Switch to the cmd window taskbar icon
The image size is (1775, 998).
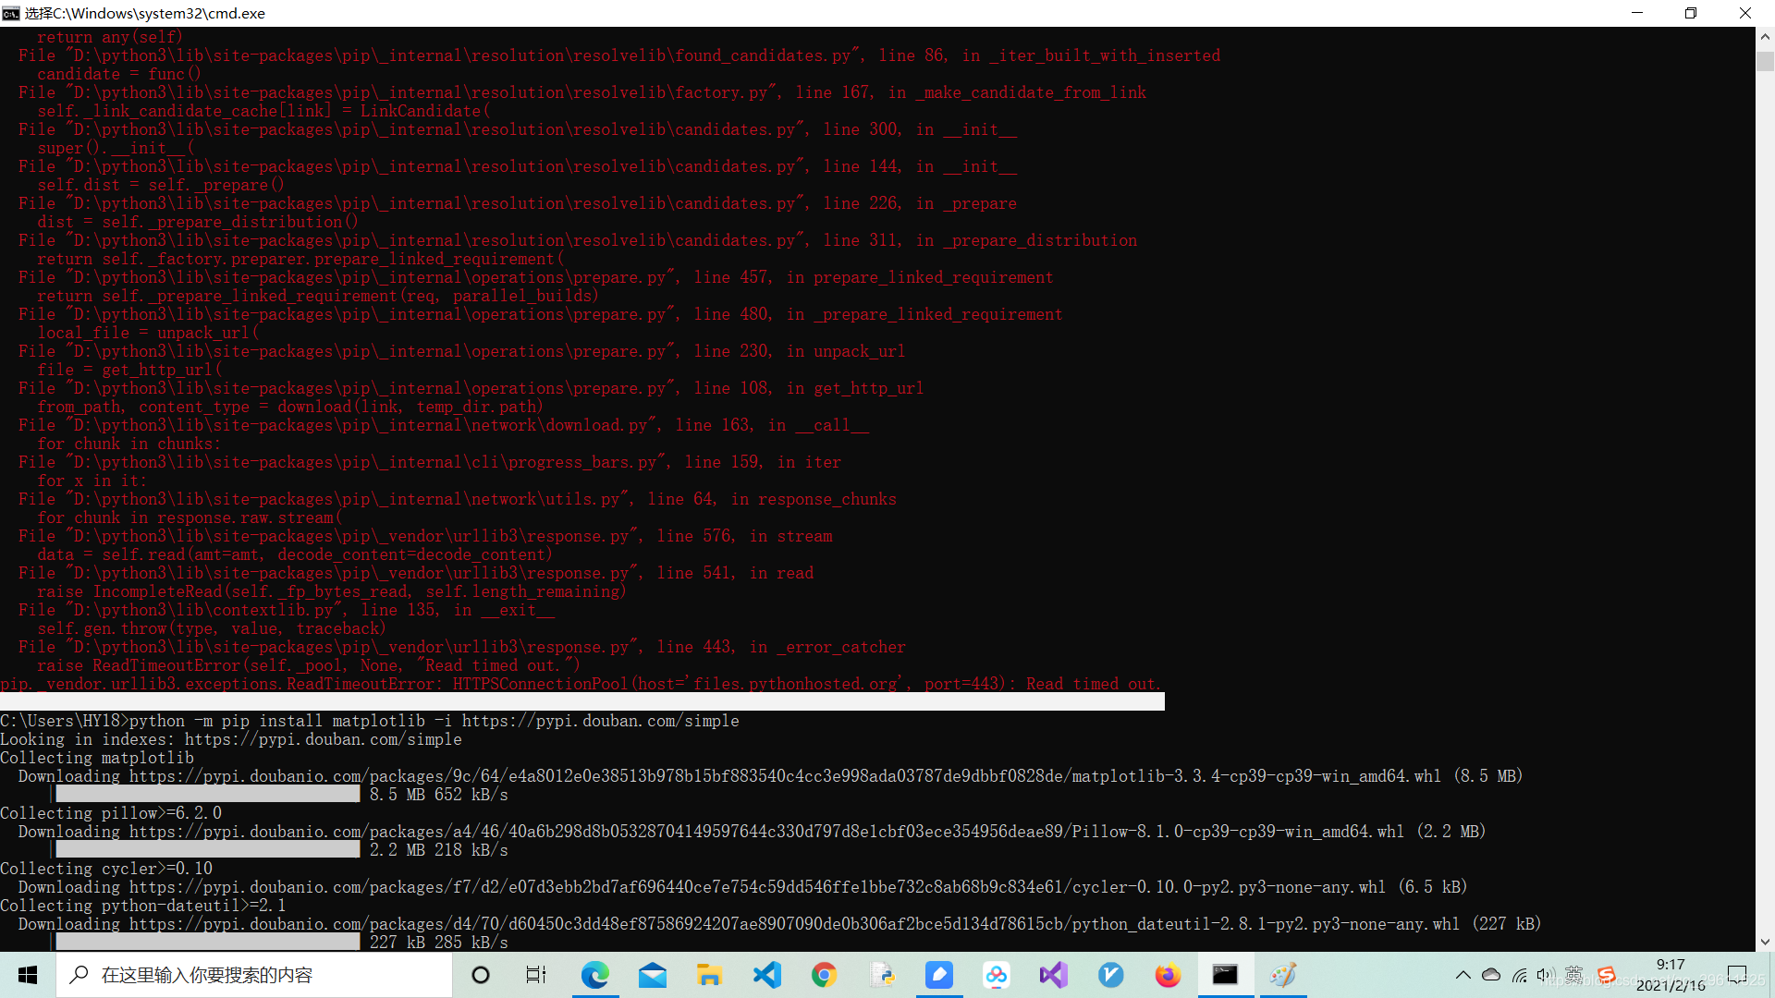click(1225, 975)
